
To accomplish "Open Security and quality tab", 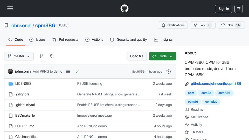I will coord(128,39).
